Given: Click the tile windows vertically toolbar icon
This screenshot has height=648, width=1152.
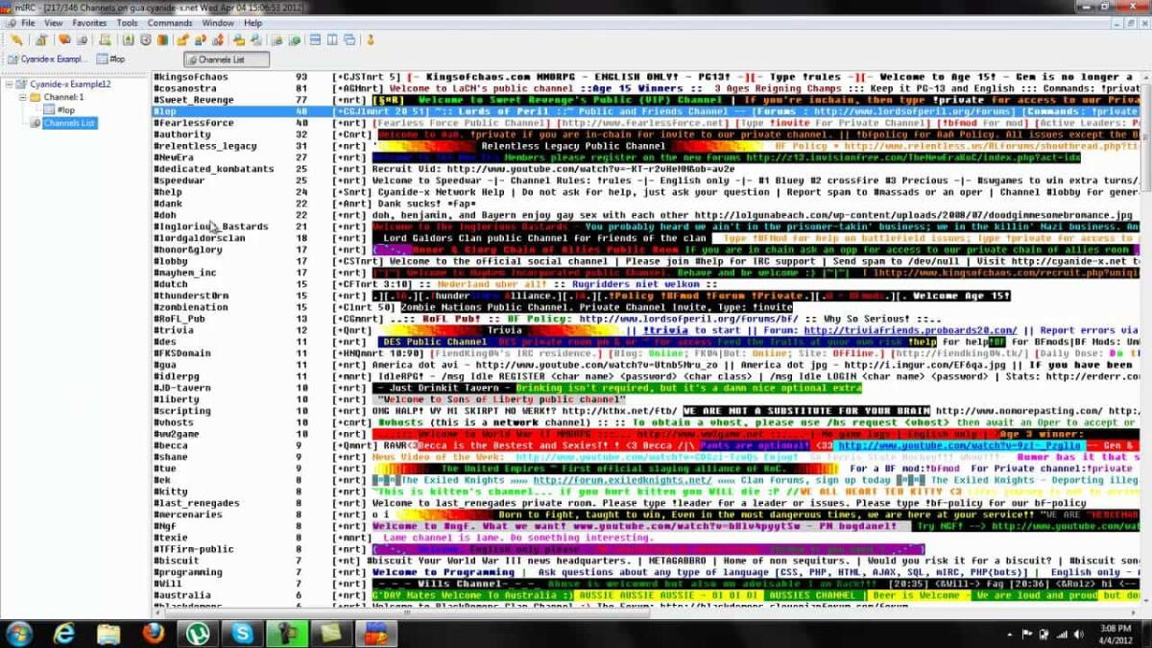Looking at the screenshot, I should [331, 40].
